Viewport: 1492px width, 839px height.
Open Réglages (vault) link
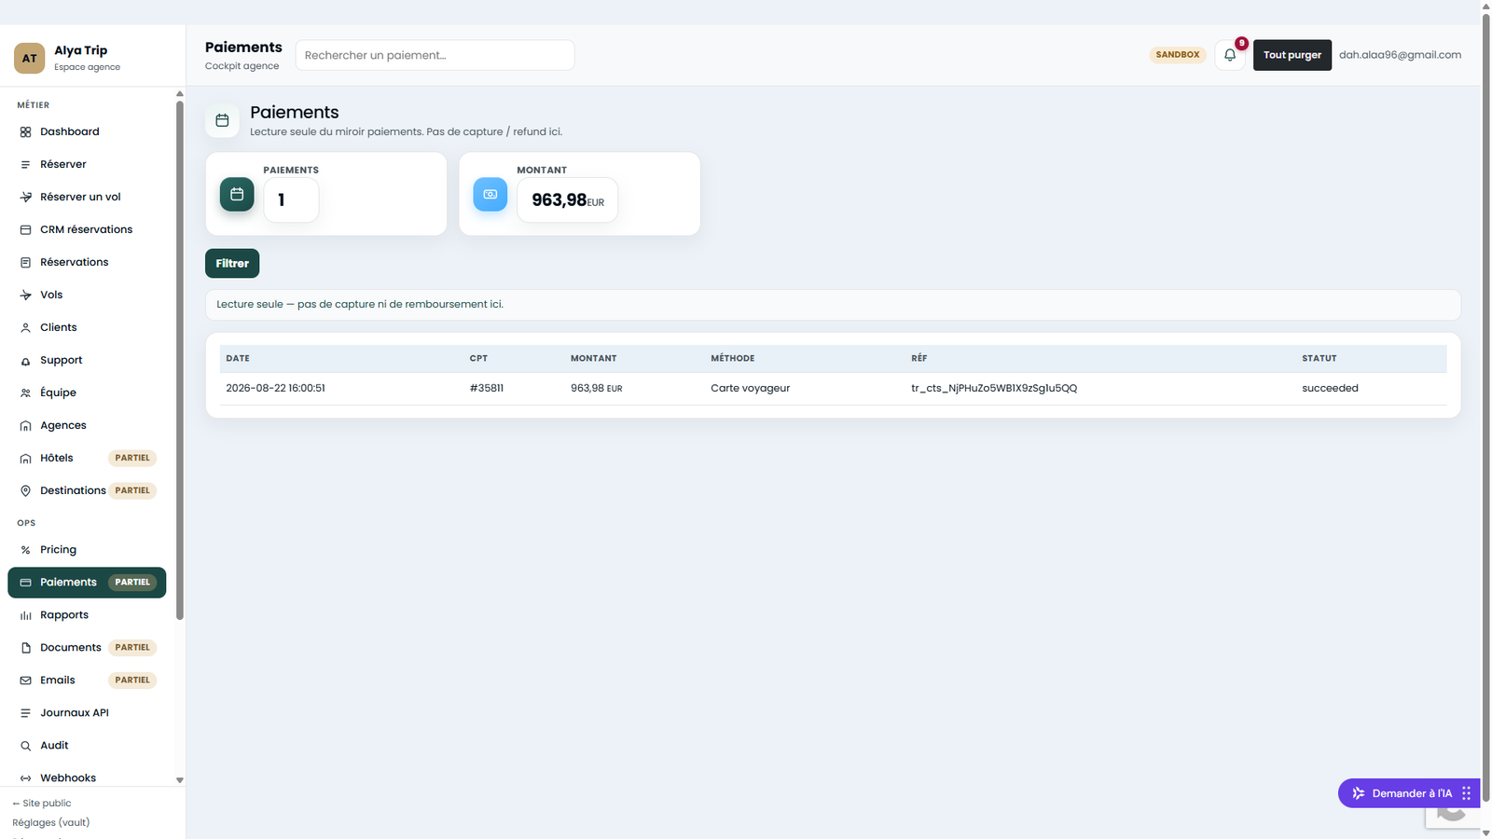click(51, 823)
